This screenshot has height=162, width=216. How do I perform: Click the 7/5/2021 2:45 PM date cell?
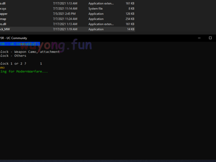click(64, 14)
